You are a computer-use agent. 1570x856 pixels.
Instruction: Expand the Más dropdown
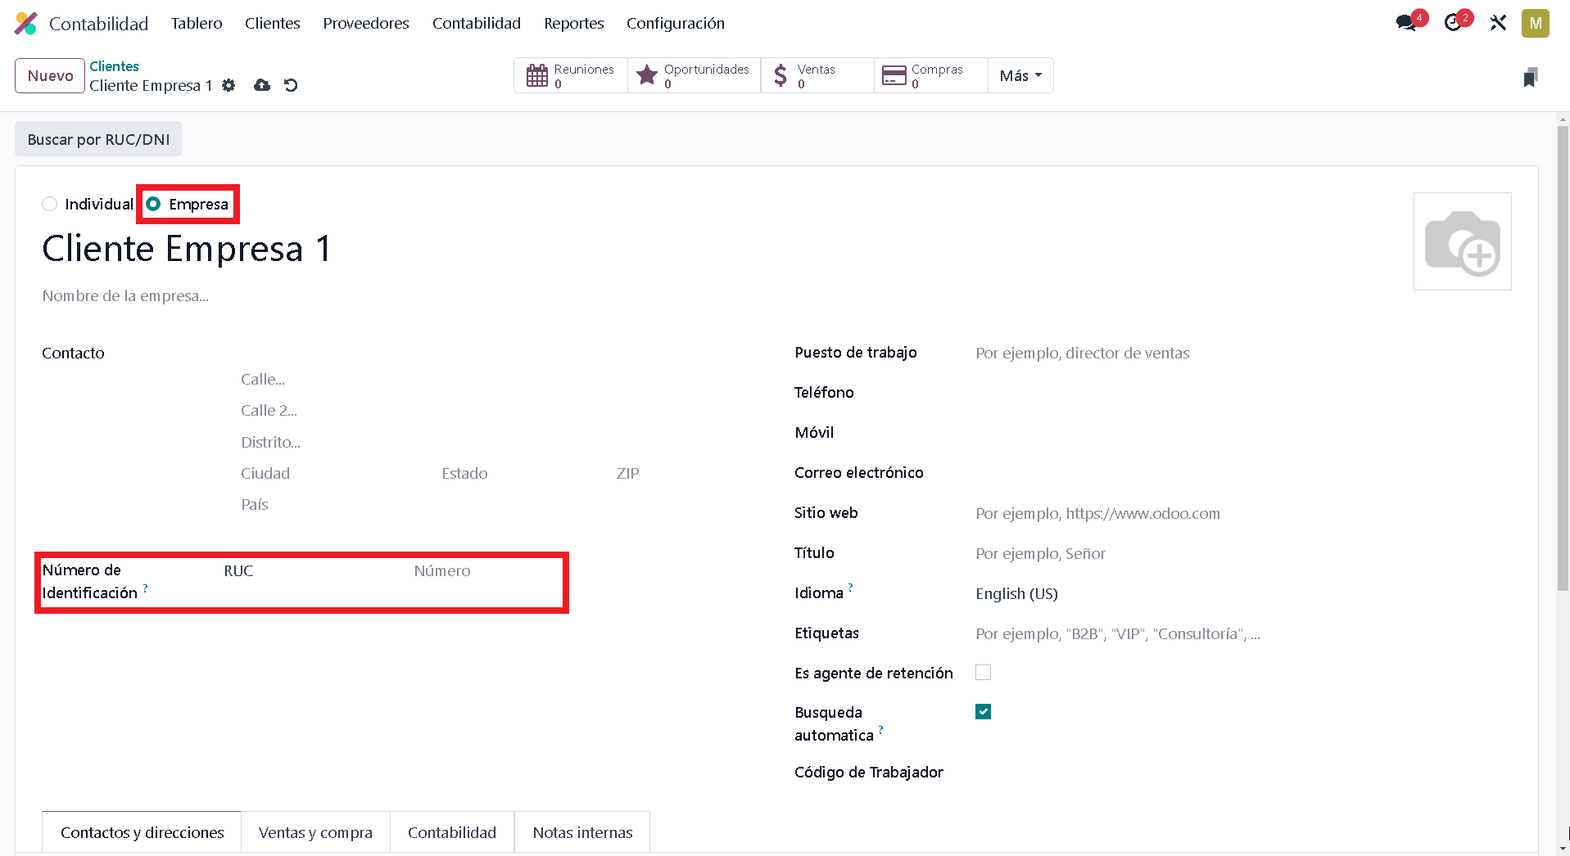pos(1020,75)
